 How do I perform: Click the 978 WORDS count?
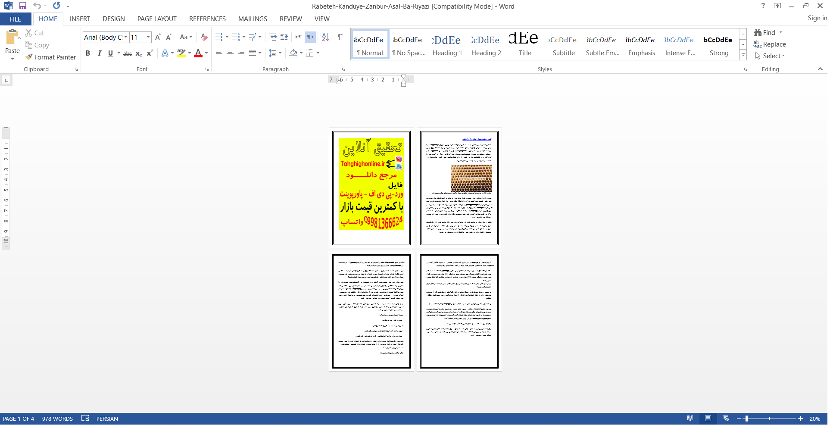[x=57, y=419]
